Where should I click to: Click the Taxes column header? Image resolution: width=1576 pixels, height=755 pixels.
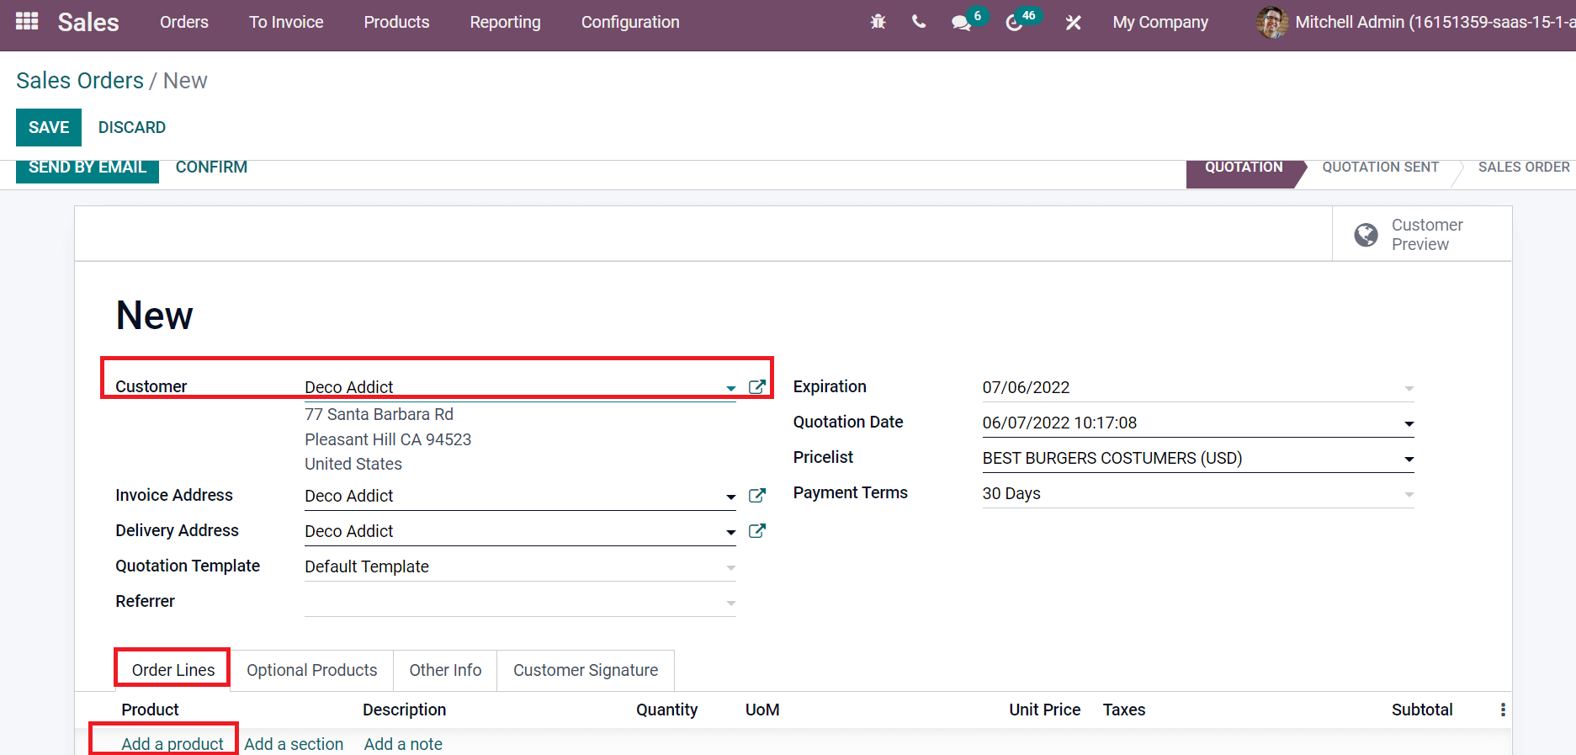[x=1124, y=710]
